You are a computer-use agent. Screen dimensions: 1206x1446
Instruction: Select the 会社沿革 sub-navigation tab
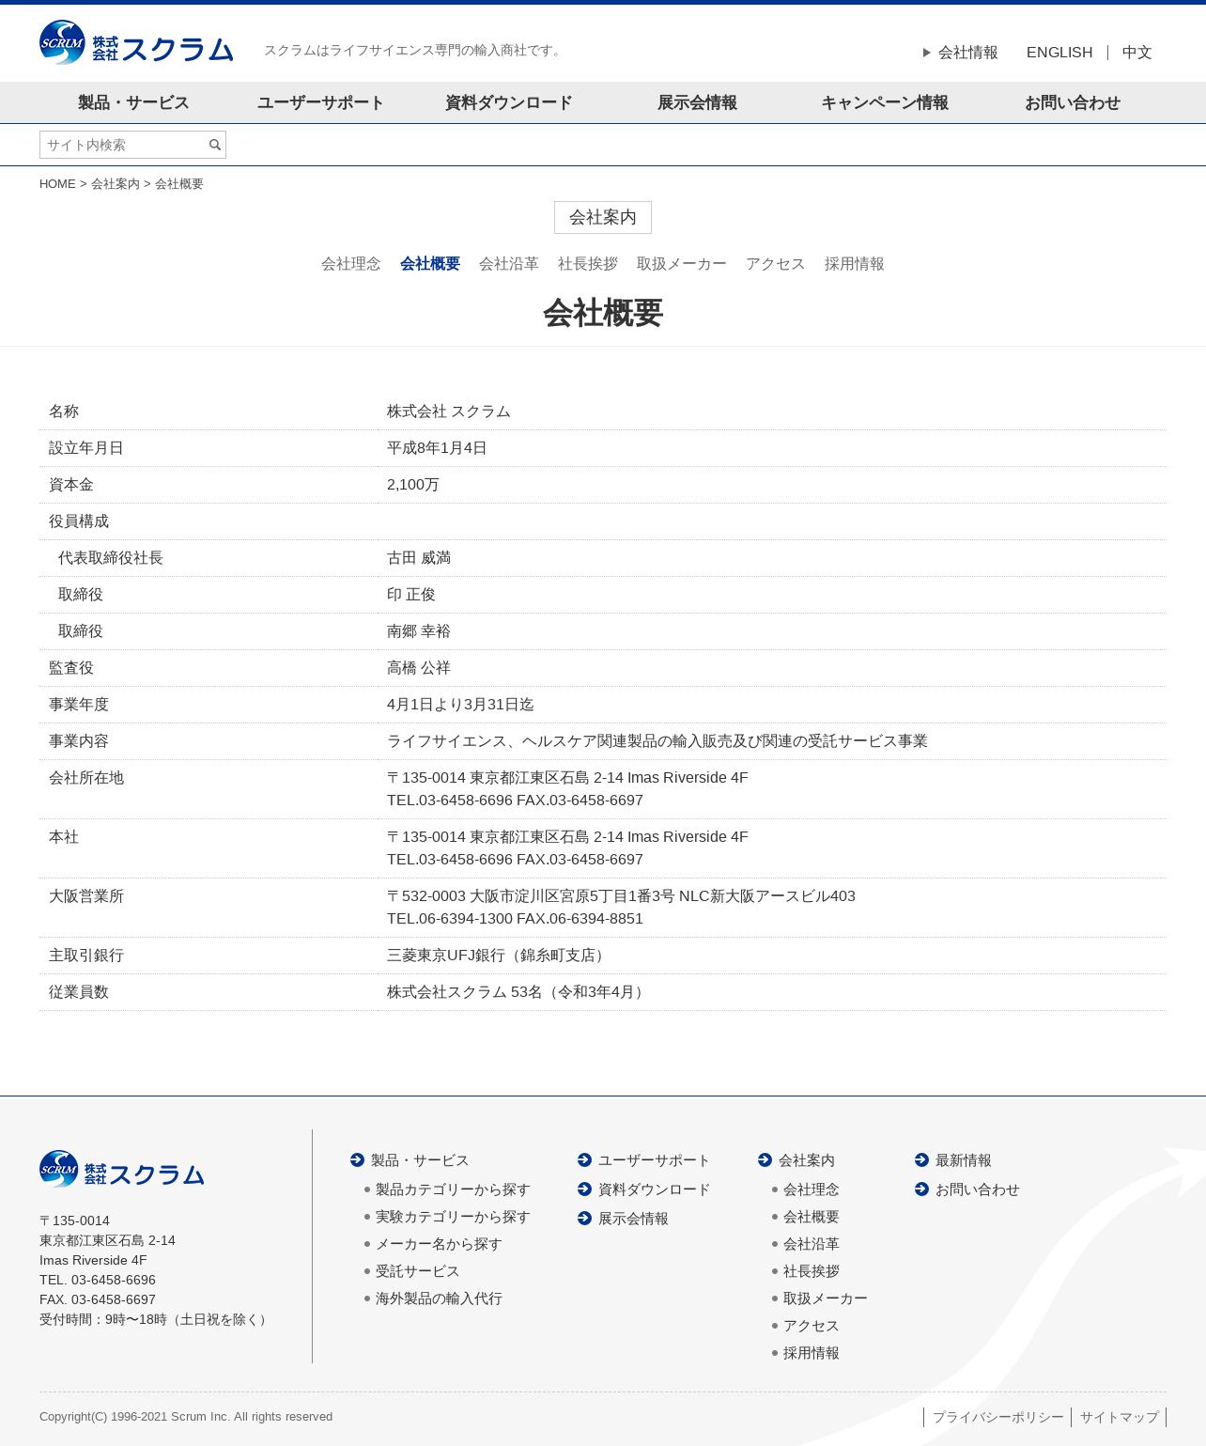click(x=509, y=264)
